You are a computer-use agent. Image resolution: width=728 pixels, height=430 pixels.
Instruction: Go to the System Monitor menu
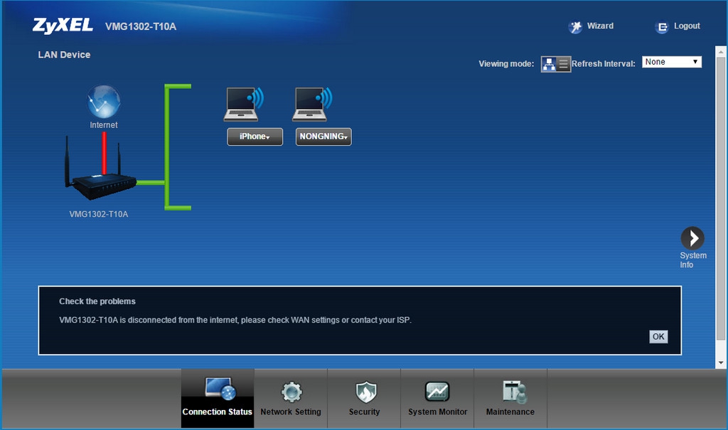437,399
